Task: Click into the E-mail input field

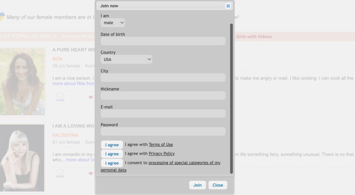Action: (x=163, y=114)
